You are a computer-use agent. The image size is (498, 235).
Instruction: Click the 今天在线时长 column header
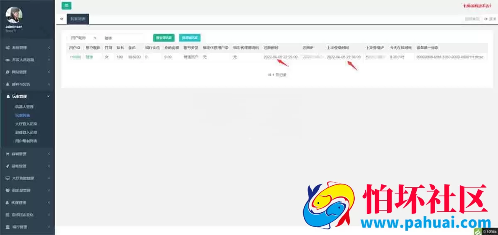click(x=401, y=48)
